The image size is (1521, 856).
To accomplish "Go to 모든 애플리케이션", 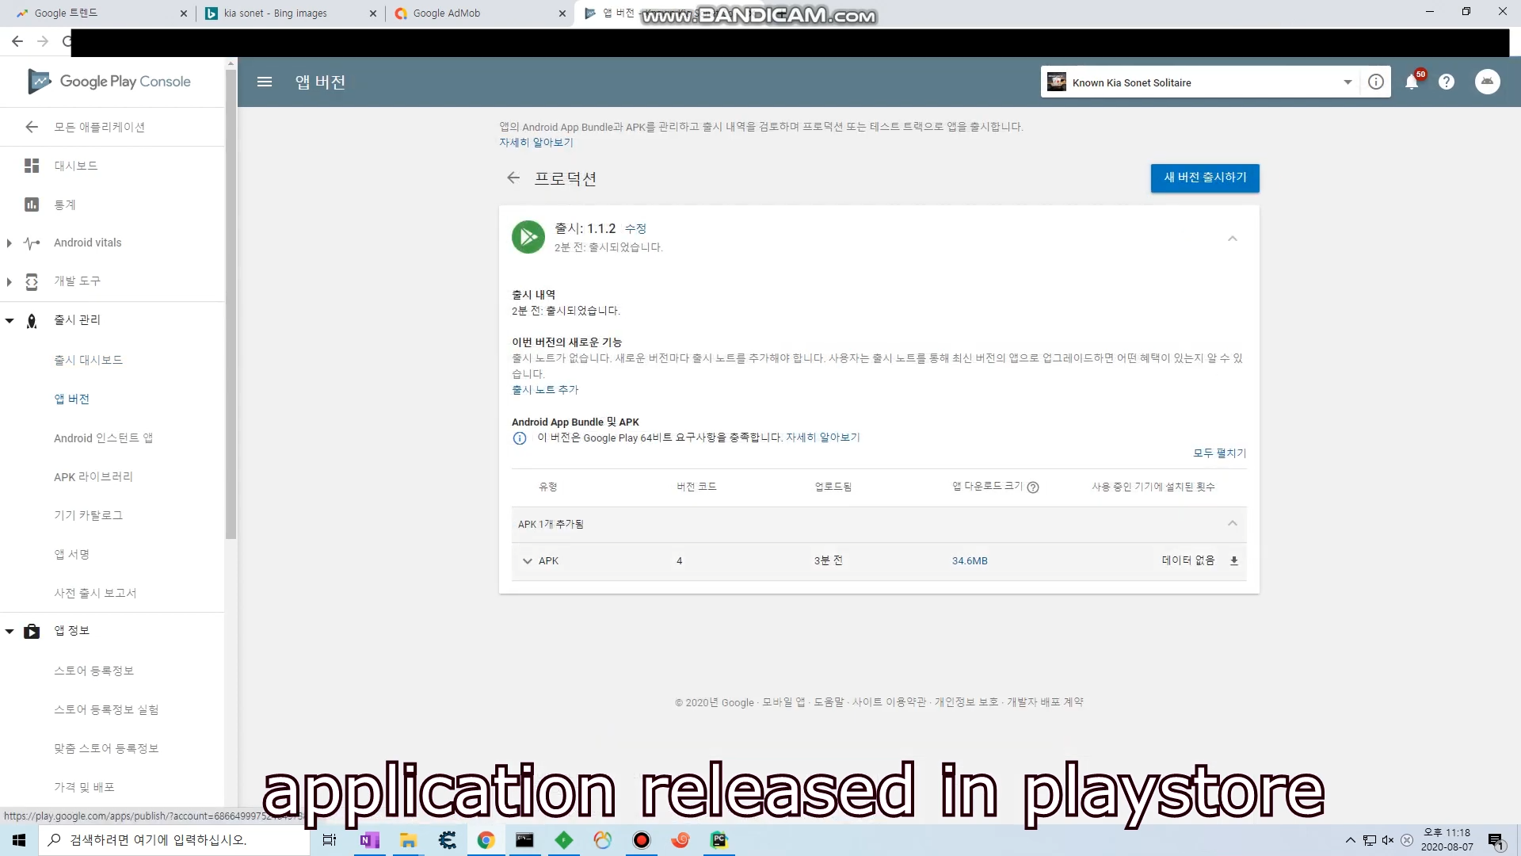I will coord(99,128).
